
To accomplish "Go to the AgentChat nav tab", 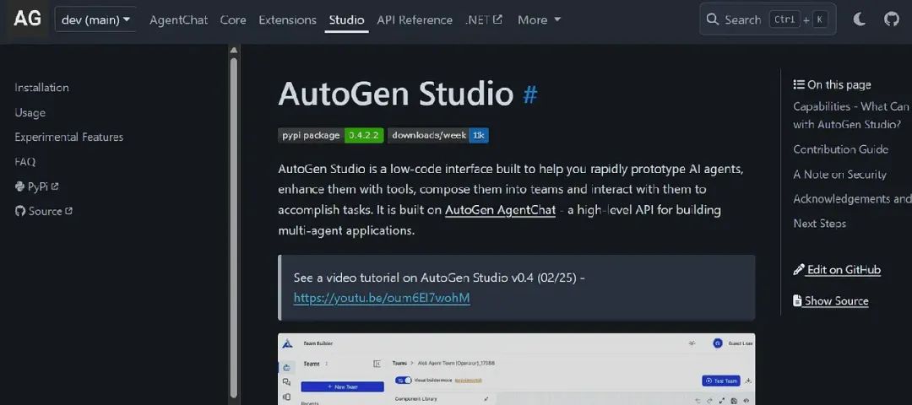I will (x=178, y=19).
